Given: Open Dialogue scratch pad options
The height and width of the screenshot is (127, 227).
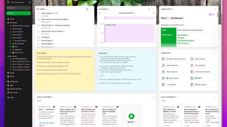Looking at the screenshot, I should coord(153,53).
